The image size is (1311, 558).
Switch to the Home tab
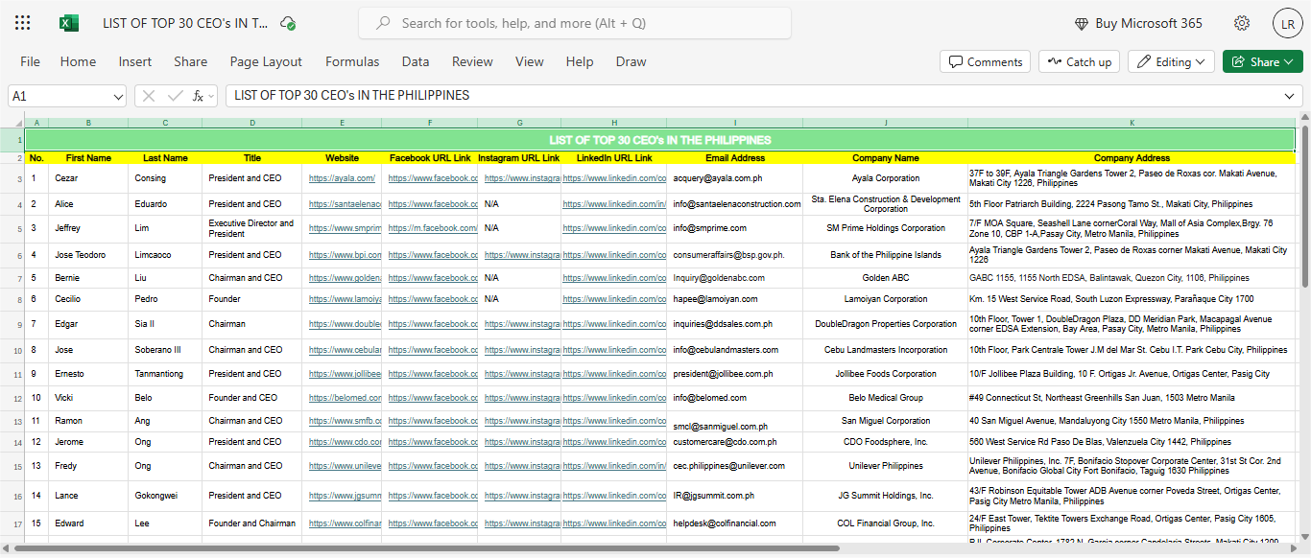(78, 61)
